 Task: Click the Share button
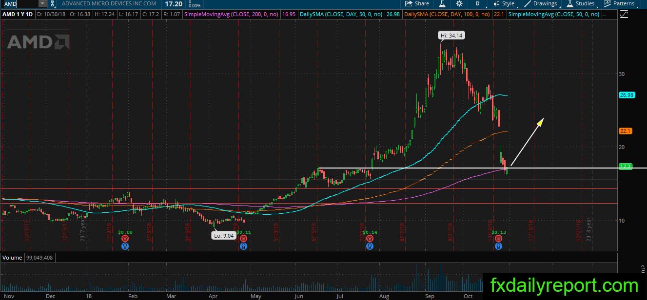(417, 3)
